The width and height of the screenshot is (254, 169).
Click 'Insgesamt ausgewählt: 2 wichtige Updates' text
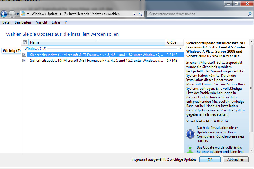[164, 159]
